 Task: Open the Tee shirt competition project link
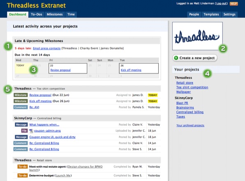192,87
